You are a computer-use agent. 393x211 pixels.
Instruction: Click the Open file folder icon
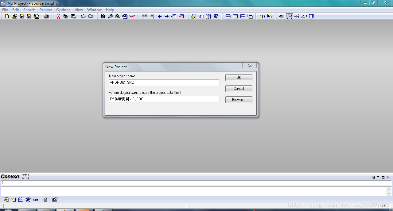[14, 16]
